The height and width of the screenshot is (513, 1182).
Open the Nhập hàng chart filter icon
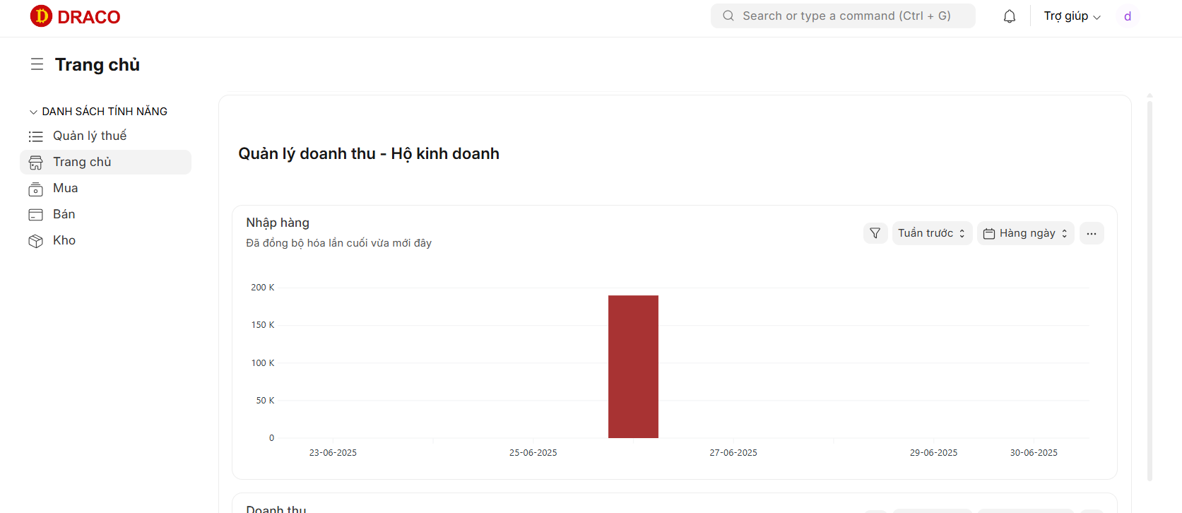(x=875, y=233)
